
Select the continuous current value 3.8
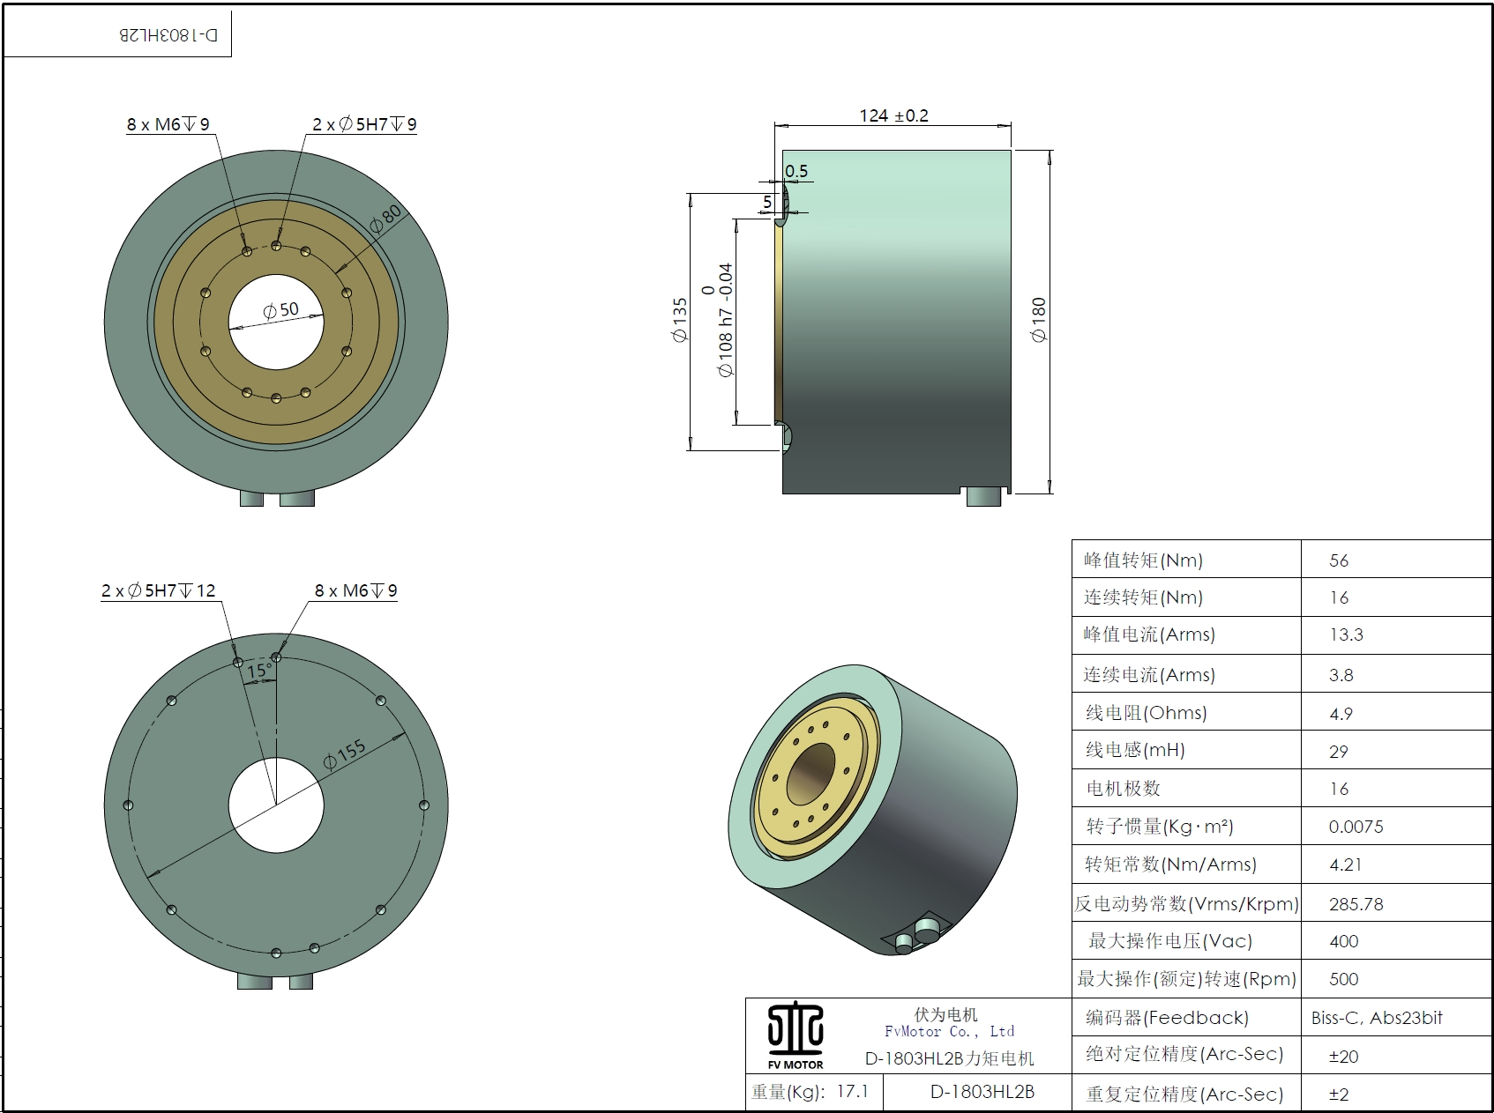tap(1341, 675)
